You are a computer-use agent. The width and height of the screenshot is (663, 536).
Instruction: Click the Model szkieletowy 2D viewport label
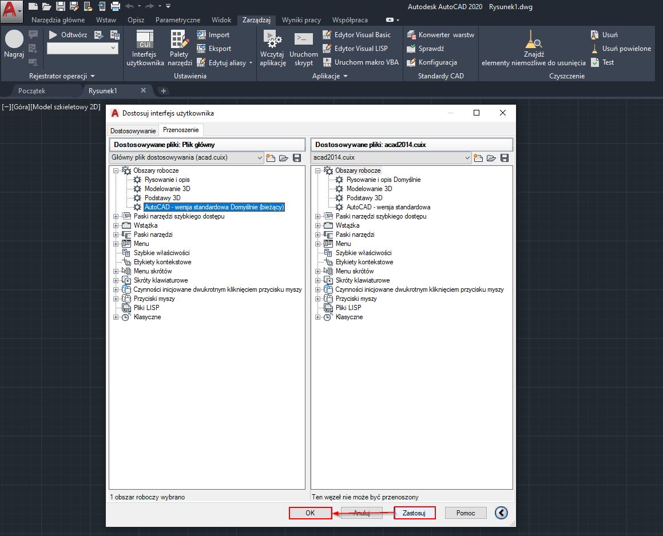point(66,107)
